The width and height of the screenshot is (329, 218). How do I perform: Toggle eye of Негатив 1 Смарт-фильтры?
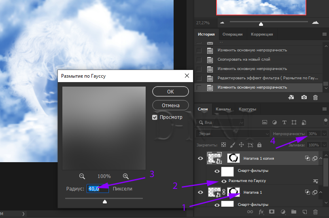point(217,205)
